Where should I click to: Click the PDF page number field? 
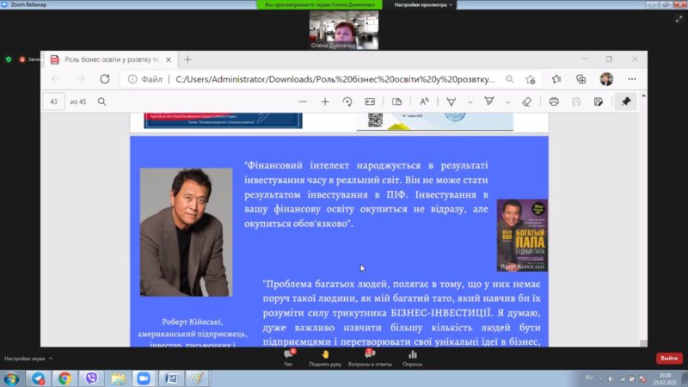(x=55, y=101)
